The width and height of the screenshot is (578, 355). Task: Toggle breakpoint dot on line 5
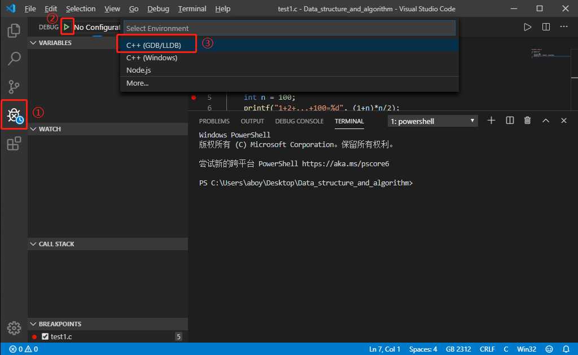click(194, 97)
